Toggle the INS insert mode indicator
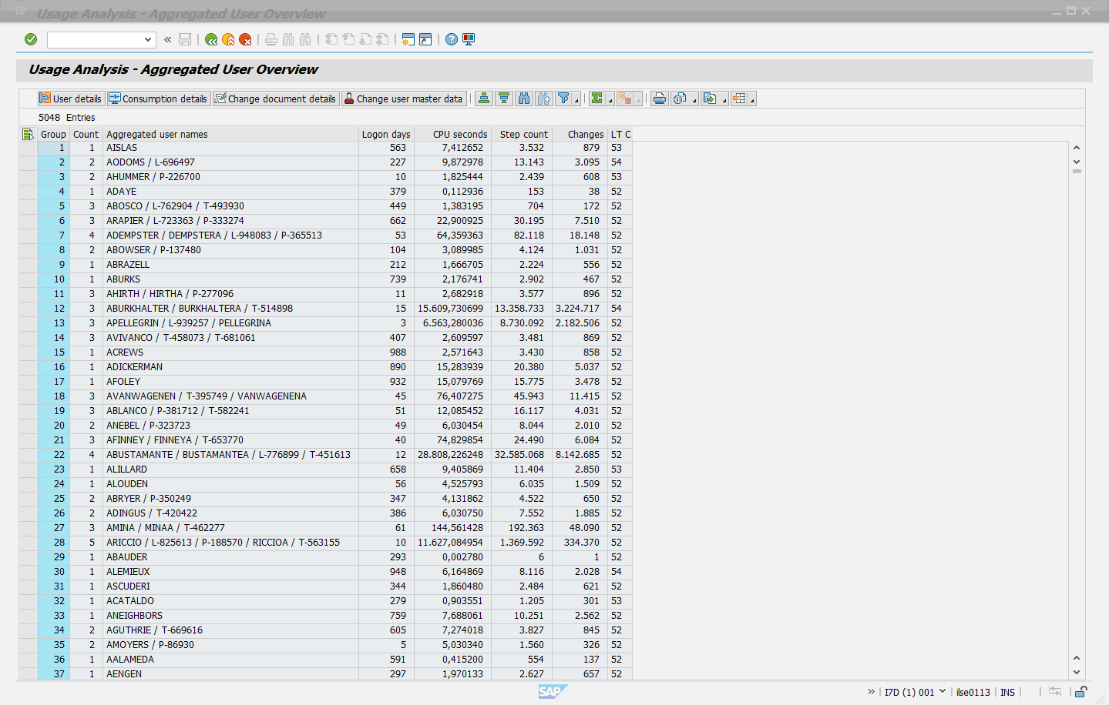Image resolution: width=1109 pixels, height=705 pixels. [x=1007, y=692]
